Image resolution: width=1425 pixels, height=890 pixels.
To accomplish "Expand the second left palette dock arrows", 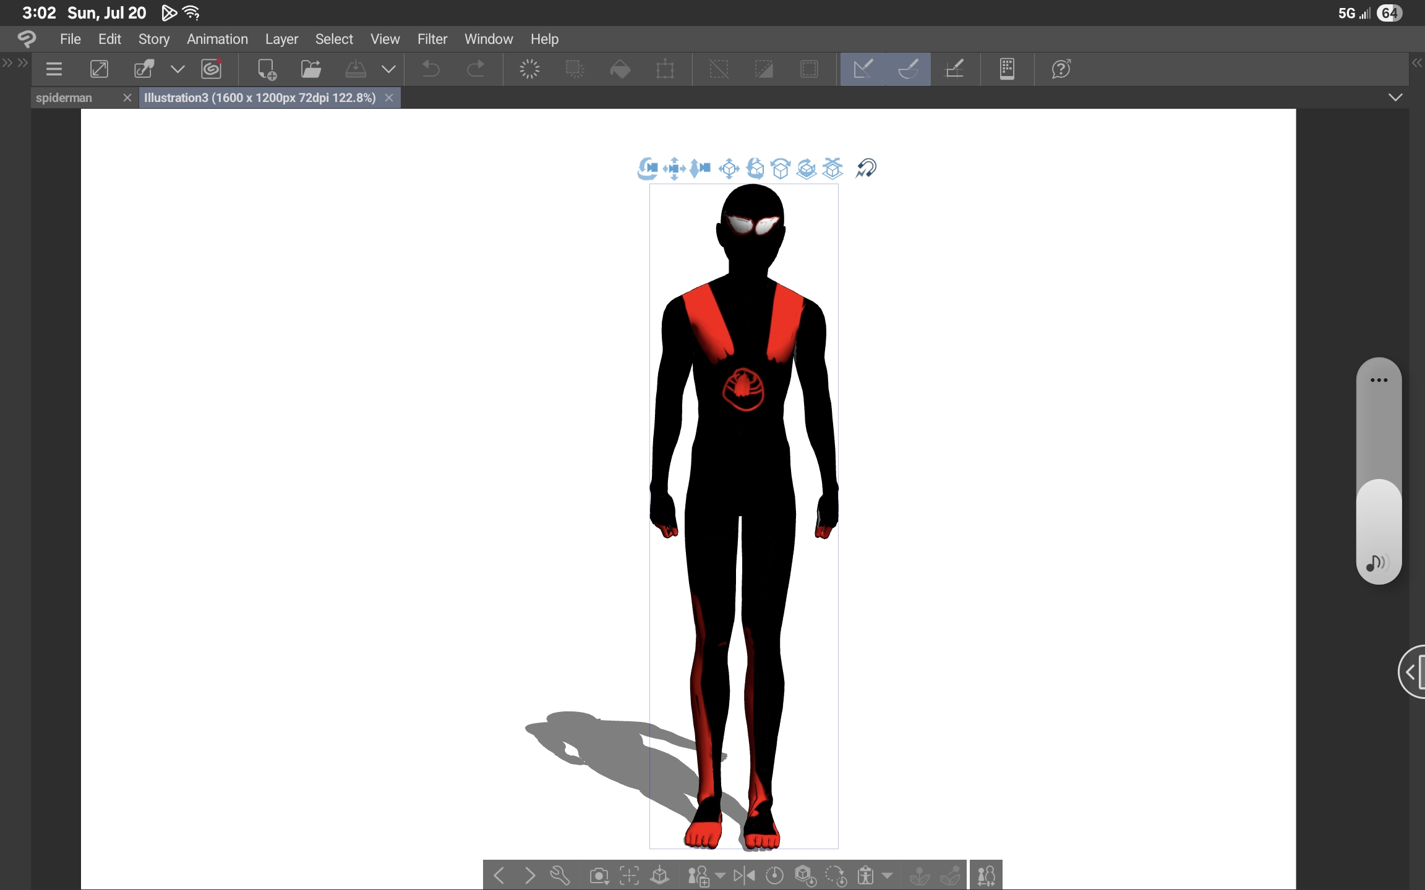I will point(23,62).
